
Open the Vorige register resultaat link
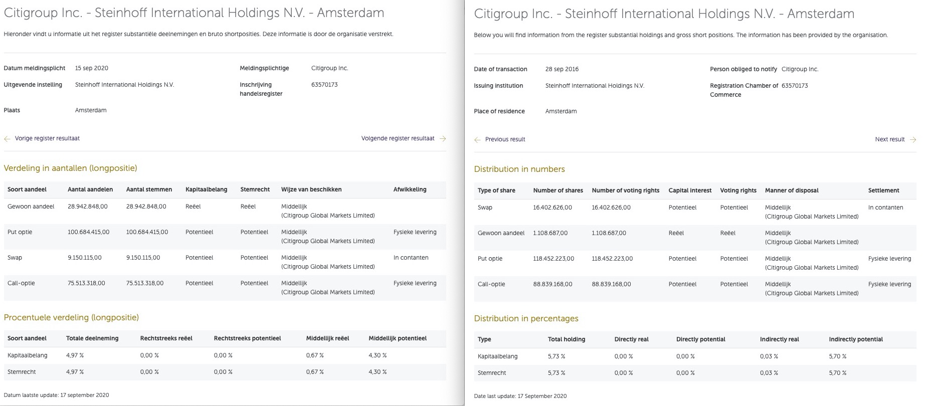47,138
